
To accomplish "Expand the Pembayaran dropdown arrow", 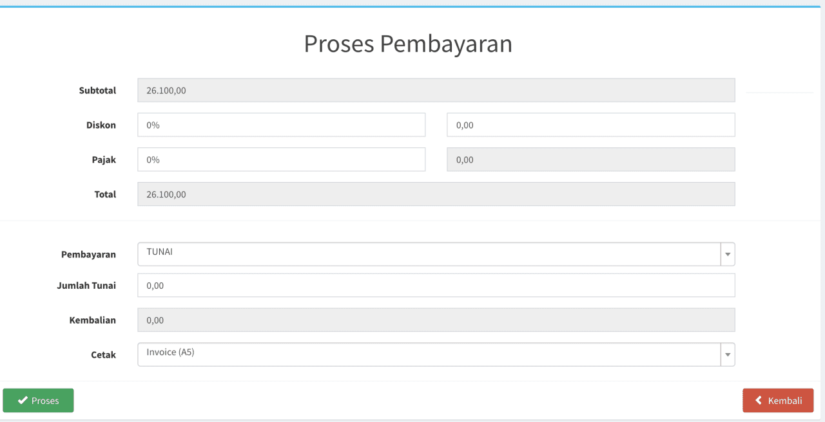I will 728,254.
